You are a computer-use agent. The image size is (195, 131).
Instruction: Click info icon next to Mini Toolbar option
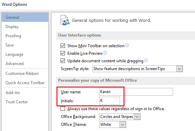point(127,45)
